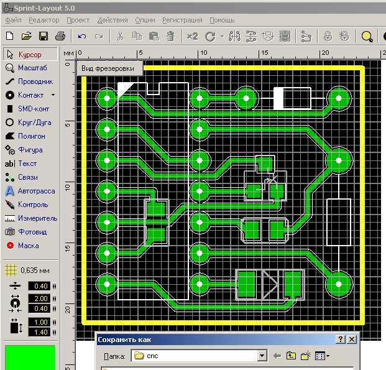Print the board using the printer icon
This screenshot has height=370, width=386.
click(60, 36)
